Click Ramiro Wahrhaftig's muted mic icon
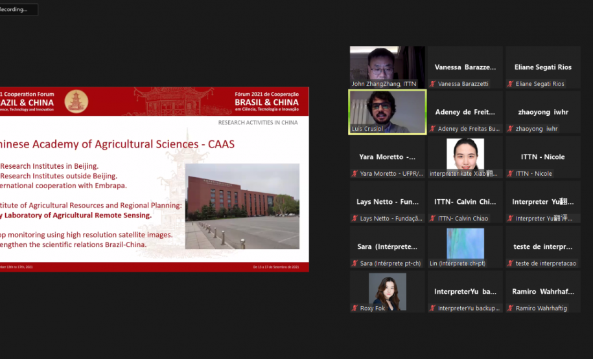The height and width of the screenshot is (359, 593). pos(510,309)
